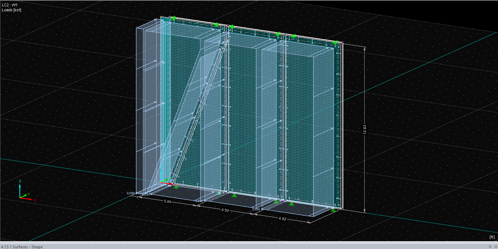Select the green support at top-right wall corner

[x=335, y=43]
